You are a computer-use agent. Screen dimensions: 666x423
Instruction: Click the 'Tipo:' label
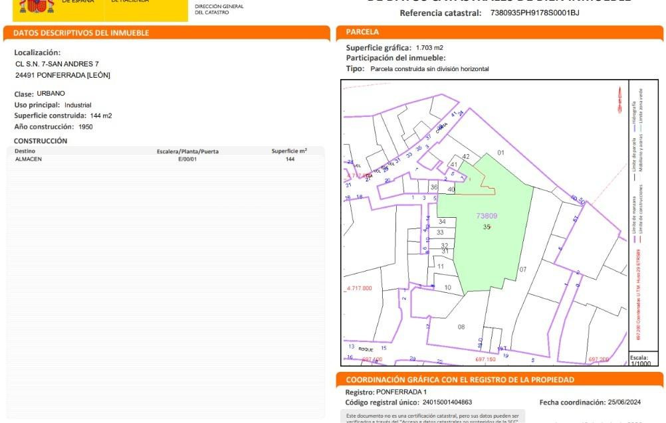pyautogui.click(x=355, y=69)
